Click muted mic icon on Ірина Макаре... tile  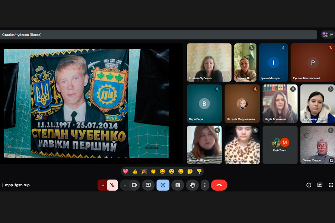[x=283, y=48]
